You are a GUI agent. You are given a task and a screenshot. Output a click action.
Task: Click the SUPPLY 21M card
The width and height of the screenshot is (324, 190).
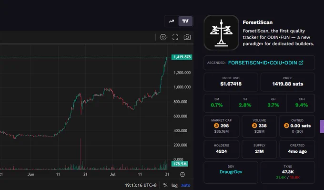[259, 149]
